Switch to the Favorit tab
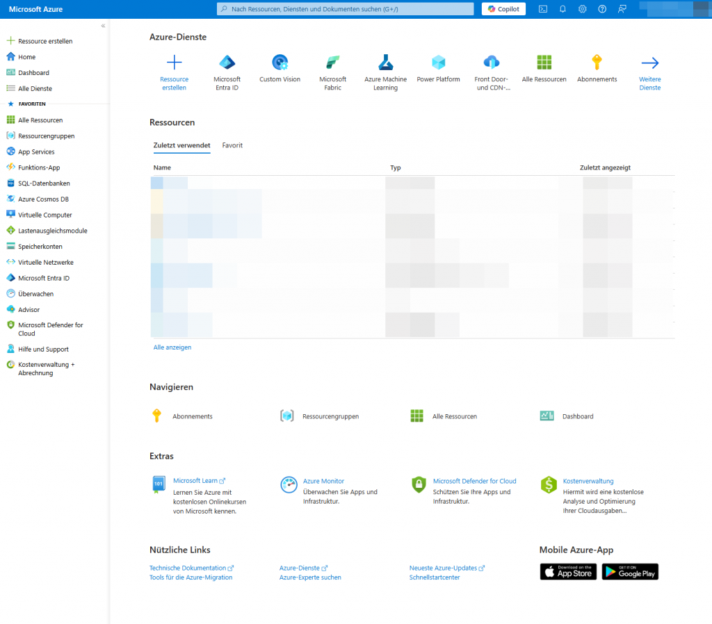The width and height of the screenshot is (712, 624). [232, 145]
